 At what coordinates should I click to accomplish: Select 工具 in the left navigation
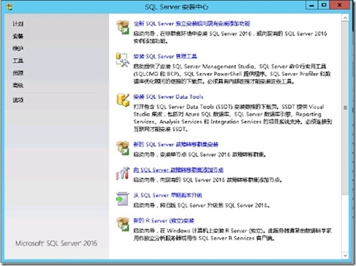[18, 60]
